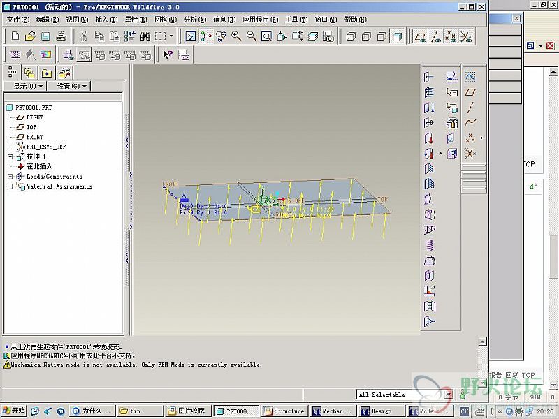Click the 开始 Start button
The width and height of the screenshot is (559, 419).
[x=13, y=411]
